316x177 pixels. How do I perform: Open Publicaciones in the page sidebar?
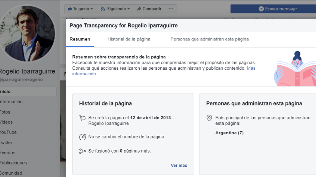coord(13,163)
